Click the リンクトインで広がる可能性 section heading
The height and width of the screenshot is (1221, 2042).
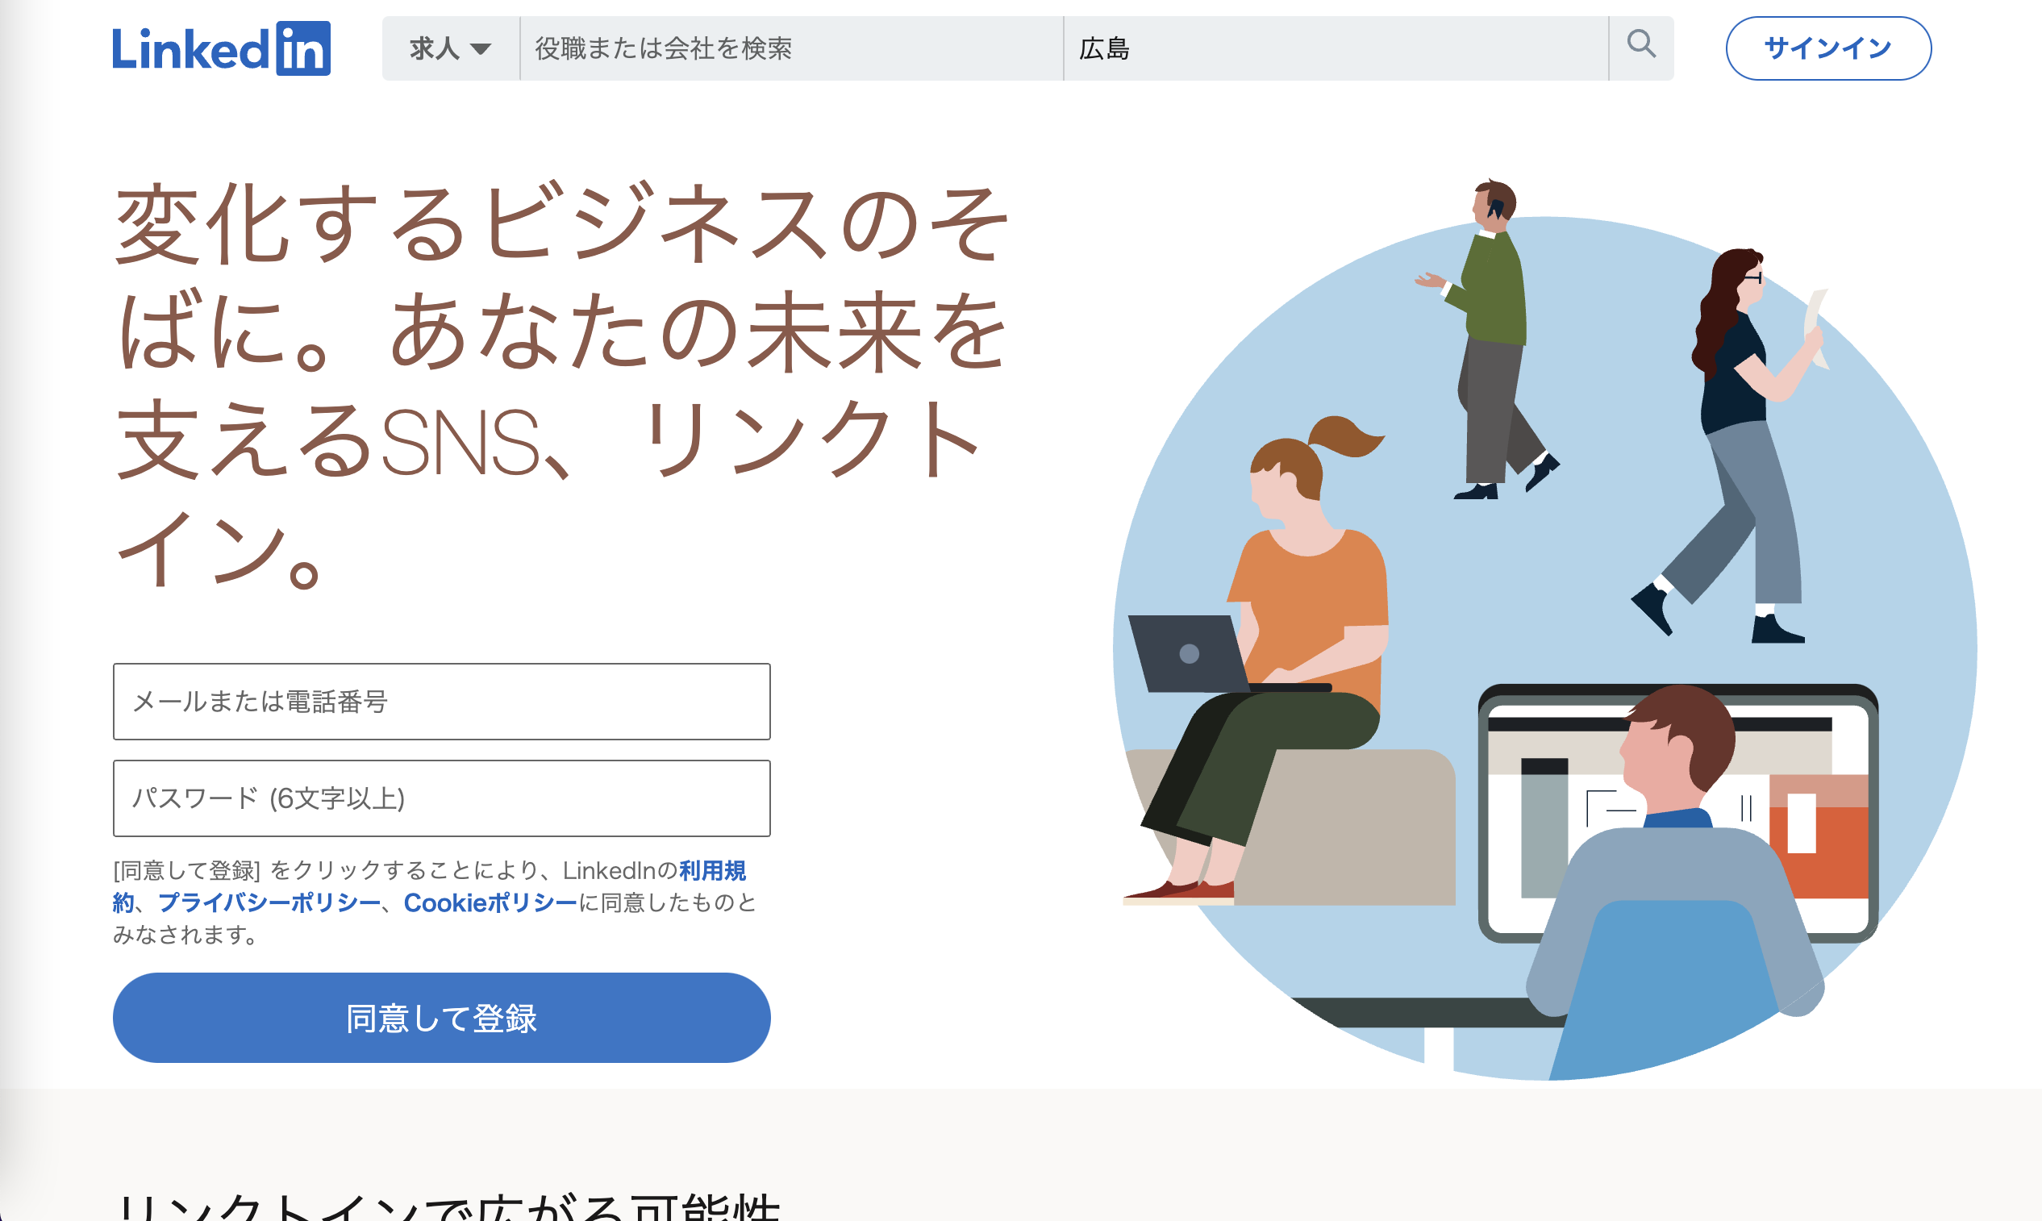448,1206
